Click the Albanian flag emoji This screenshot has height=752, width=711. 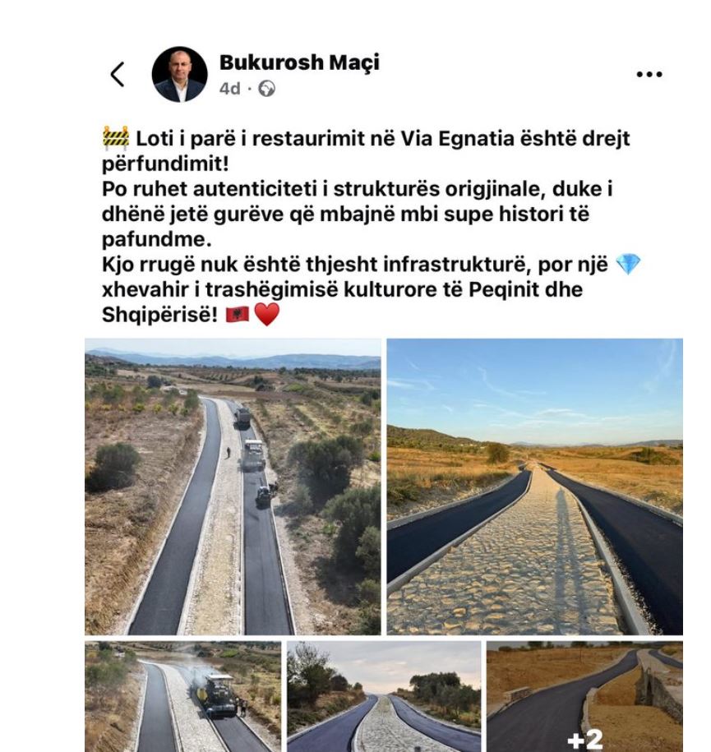click(237, 315)
